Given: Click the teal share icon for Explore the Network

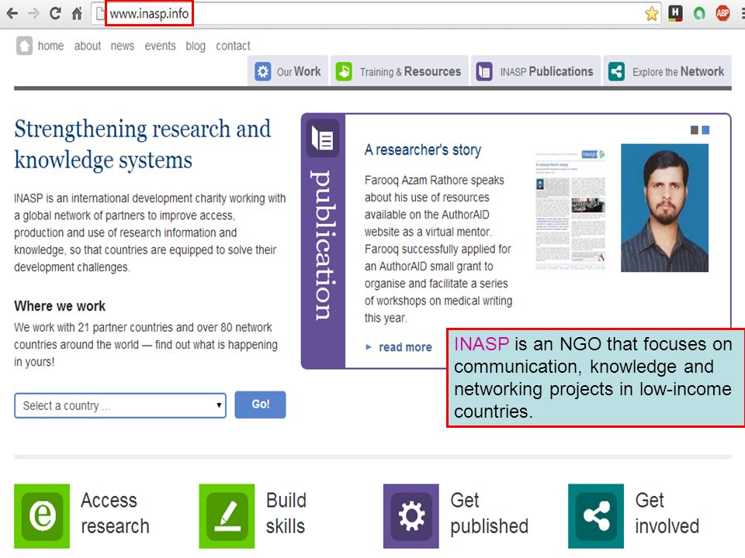Looking at the screenshot, I should 617,71.
